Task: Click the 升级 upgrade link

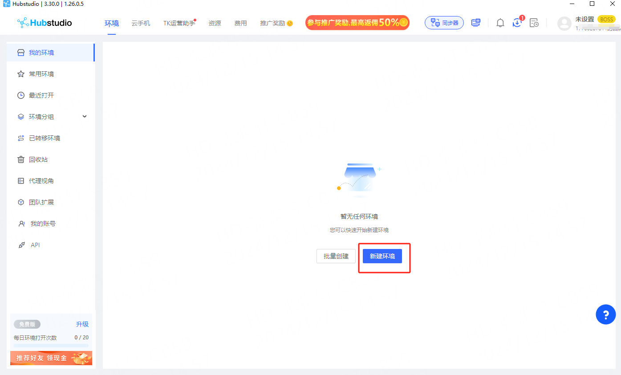Action: pyautogui.click(x=82, y=324)
